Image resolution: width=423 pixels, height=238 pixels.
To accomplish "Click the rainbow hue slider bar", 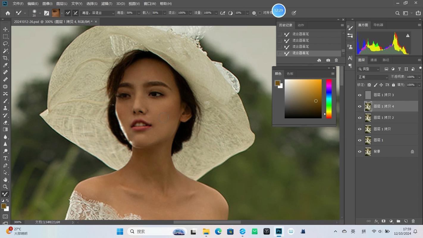I will pyautogui.click(x=329, y=98).
